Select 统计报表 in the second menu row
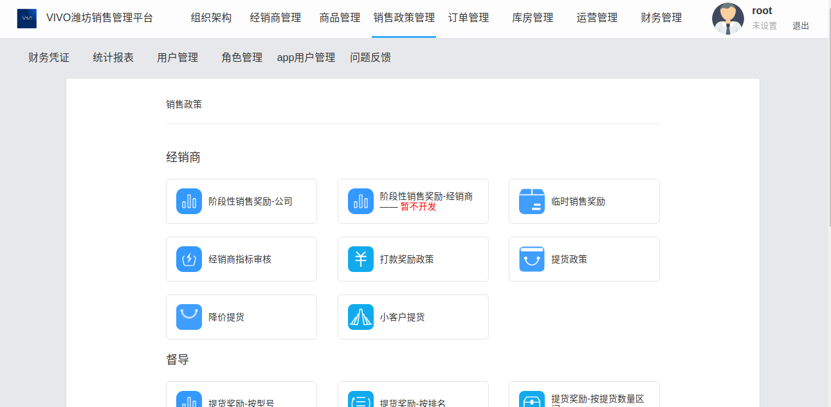This screenshot has height=407, width=831. 113,58
